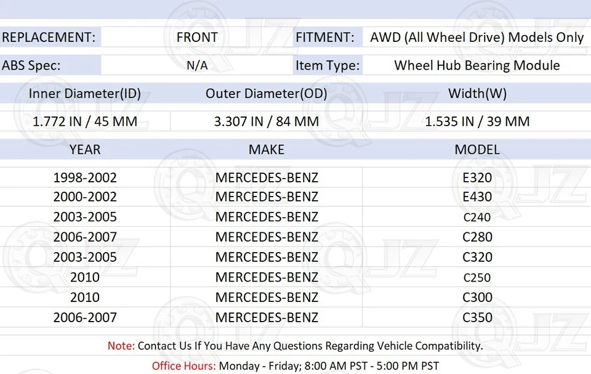Click the red Office Hours: label

pyautogui.click(x=184, y=365)
